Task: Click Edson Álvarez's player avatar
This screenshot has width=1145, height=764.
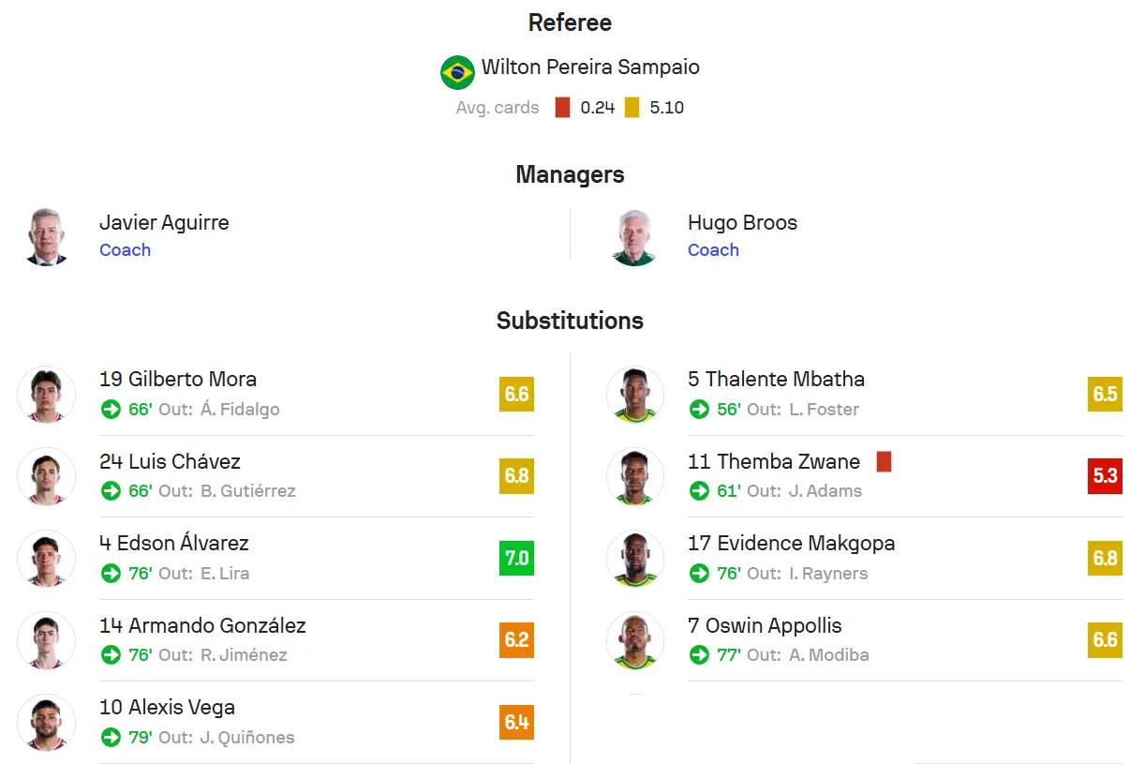Action: pos(46,559)
